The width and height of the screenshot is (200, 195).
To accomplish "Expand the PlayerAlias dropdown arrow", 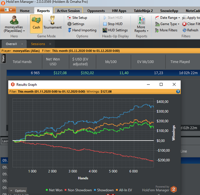I will (x=24, y=31).
